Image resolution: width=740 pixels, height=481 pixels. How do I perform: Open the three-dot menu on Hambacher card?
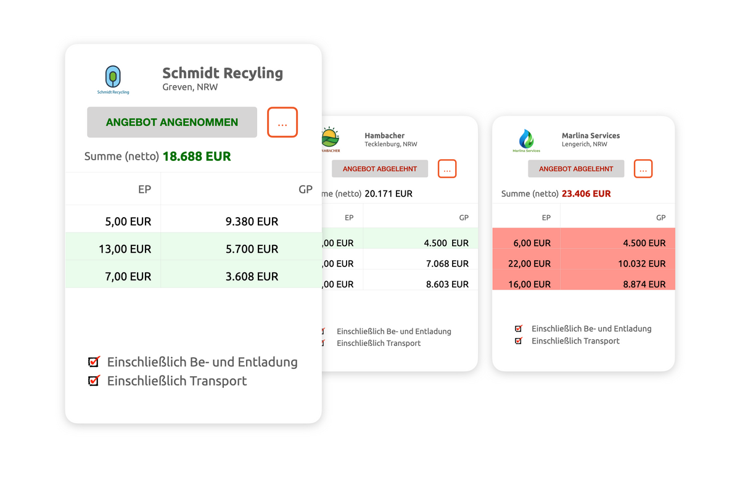coord(447,169)
